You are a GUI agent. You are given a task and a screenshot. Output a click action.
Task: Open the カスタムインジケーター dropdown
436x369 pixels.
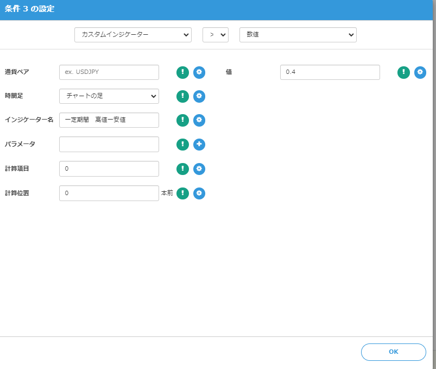(x=132, y=35)
